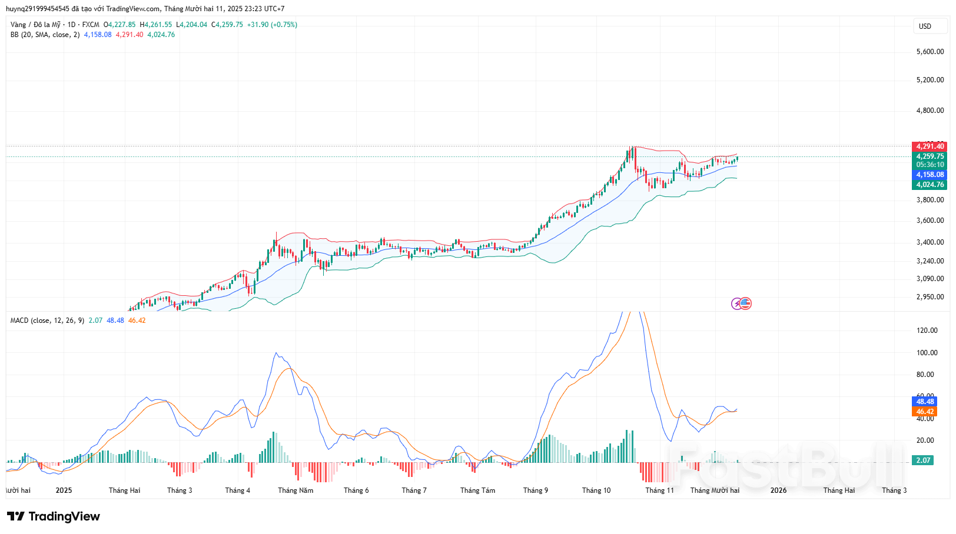Screen dimensions: 956x534
Task: Click the green 2.07 histogram value label
Action: [x=923, y=460]
